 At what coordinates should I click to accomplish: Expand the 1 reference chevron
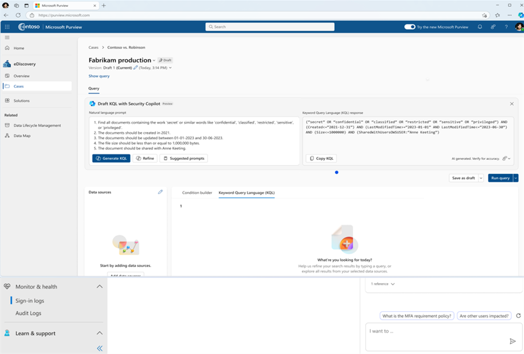coord(393,284)
